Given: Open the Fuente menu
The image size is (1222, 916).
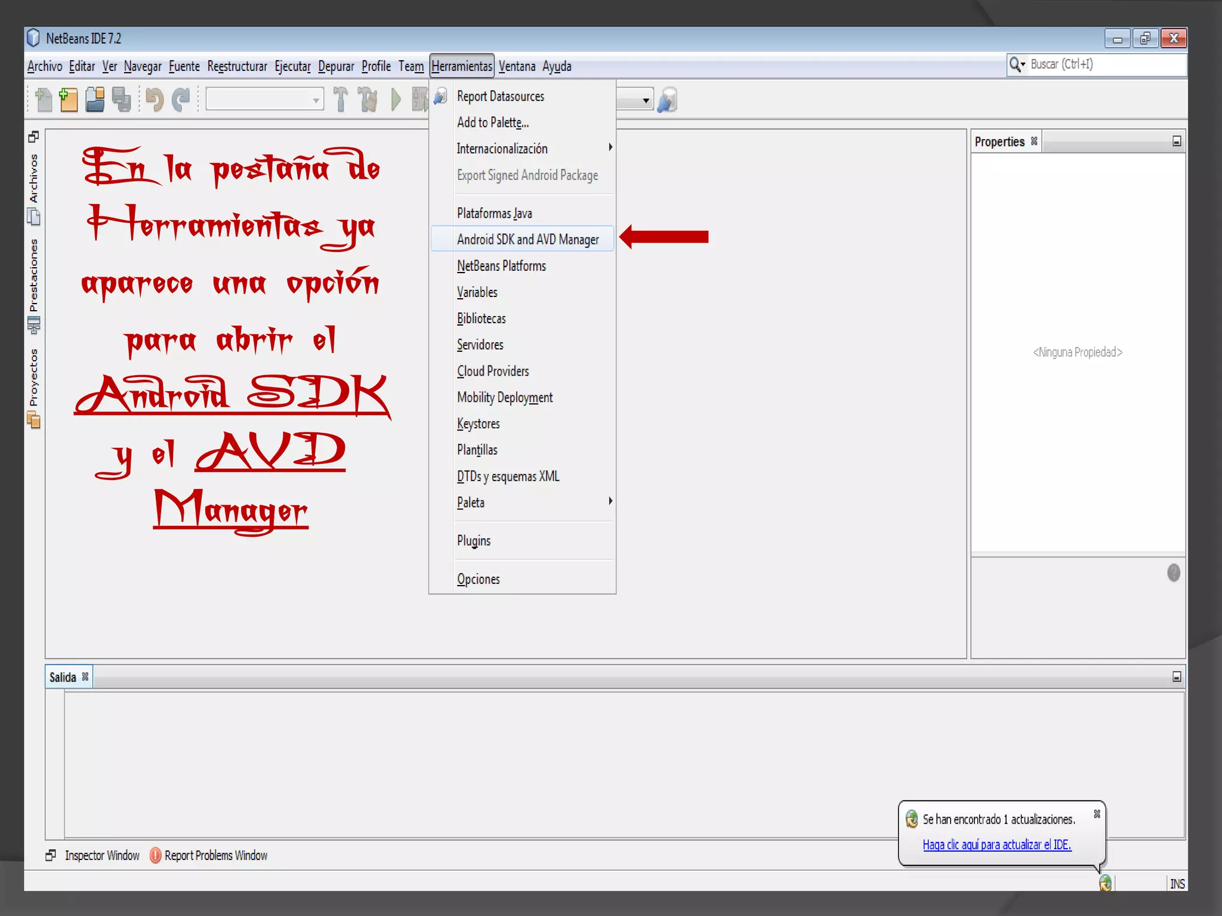Looking at the screenshot, I should [184, 66].
